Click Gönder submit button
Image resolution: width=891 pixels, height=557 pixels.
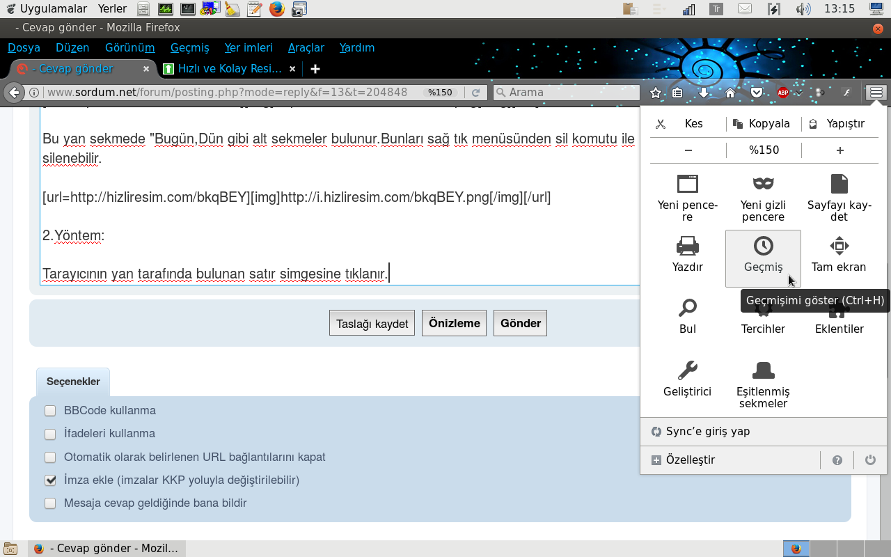coord(521,323)
